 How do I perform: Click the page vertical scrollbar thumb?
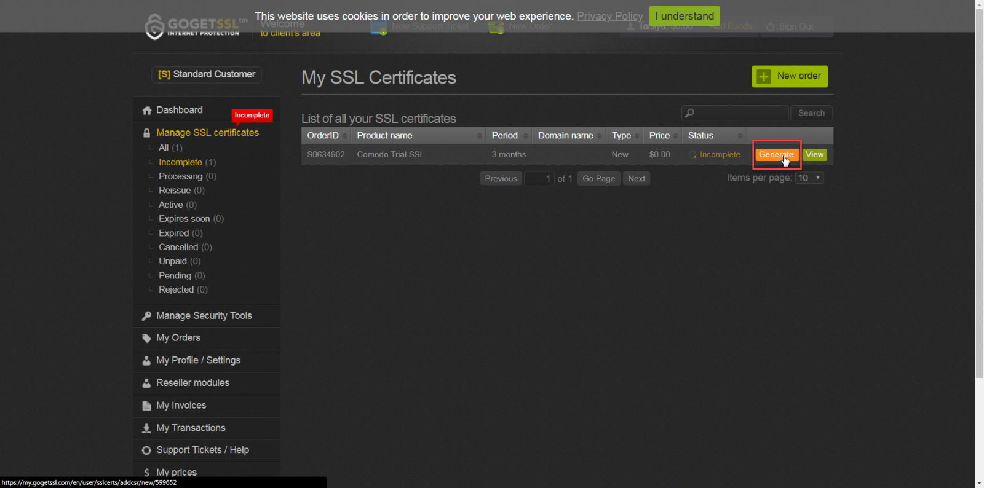click(979, 194)
